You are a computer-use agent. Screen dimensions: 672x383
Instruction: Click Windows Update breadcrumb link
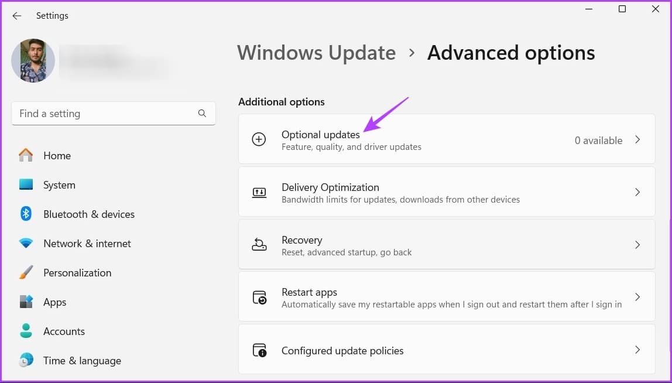pyautogui.click(x=316, y=53)
